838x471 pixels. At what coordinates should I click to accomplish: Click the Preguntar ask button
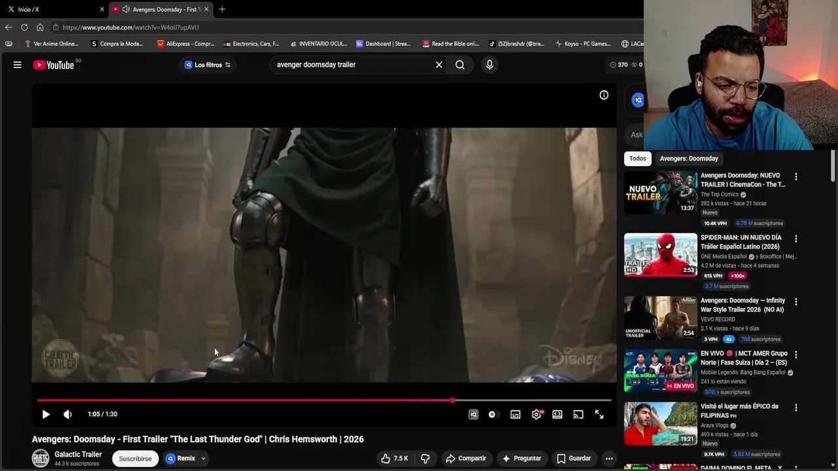(x=521, y=459)
